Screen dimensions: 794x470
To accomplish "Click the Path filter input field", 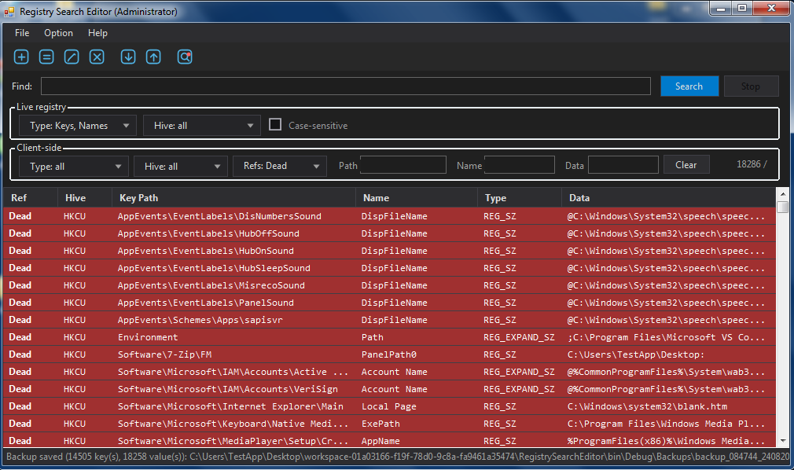I will point(403,164).
